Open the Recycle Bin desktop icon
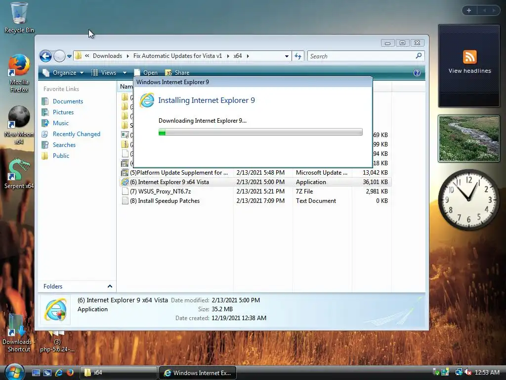 [x=19, y=18]
